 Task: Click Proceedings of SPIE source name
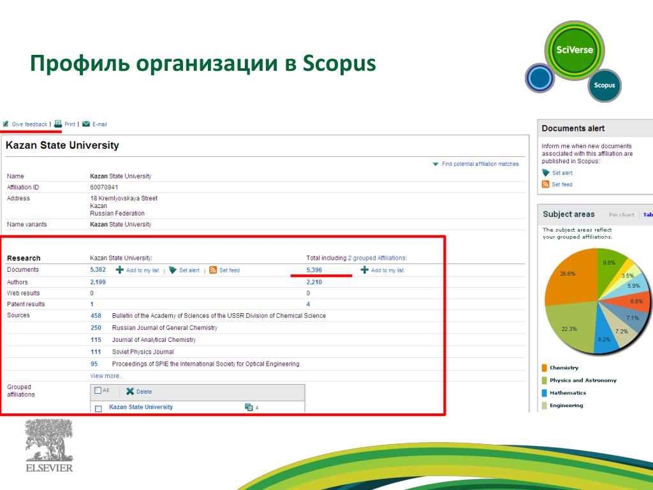point(206,364)
